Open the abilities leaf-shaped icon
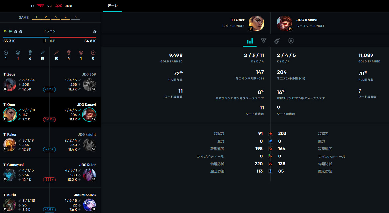This screenshot has width=389, height=213. pyautogui.click(x=277, y=41)
